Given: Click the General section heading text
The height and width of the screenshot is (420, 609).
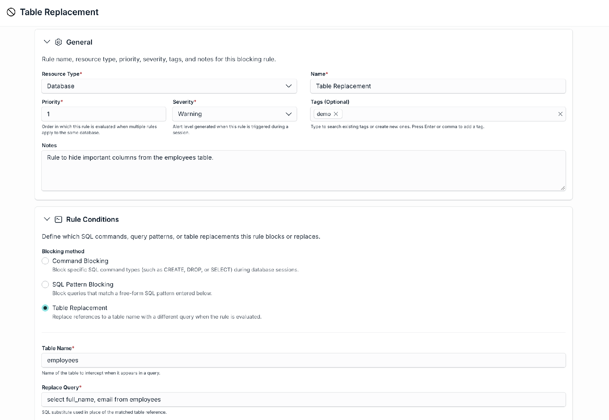Looking at the screenshot, I should coord(79,42).
